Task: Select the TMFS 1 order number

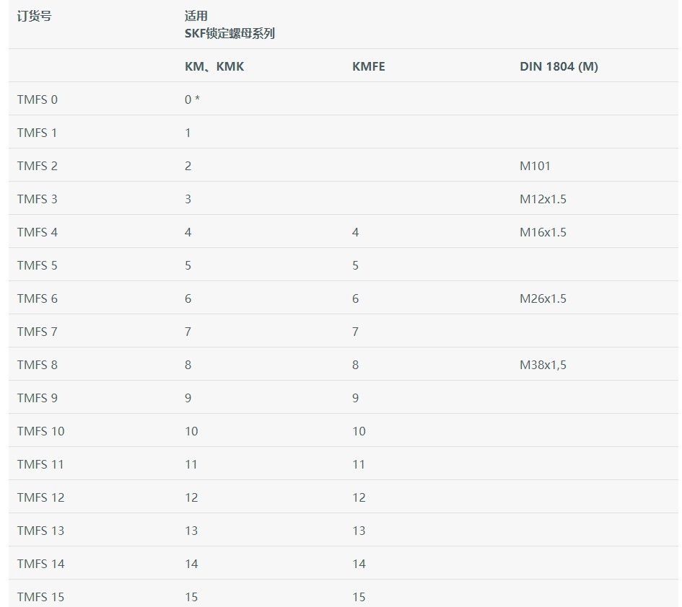Action: pos(38,133)
